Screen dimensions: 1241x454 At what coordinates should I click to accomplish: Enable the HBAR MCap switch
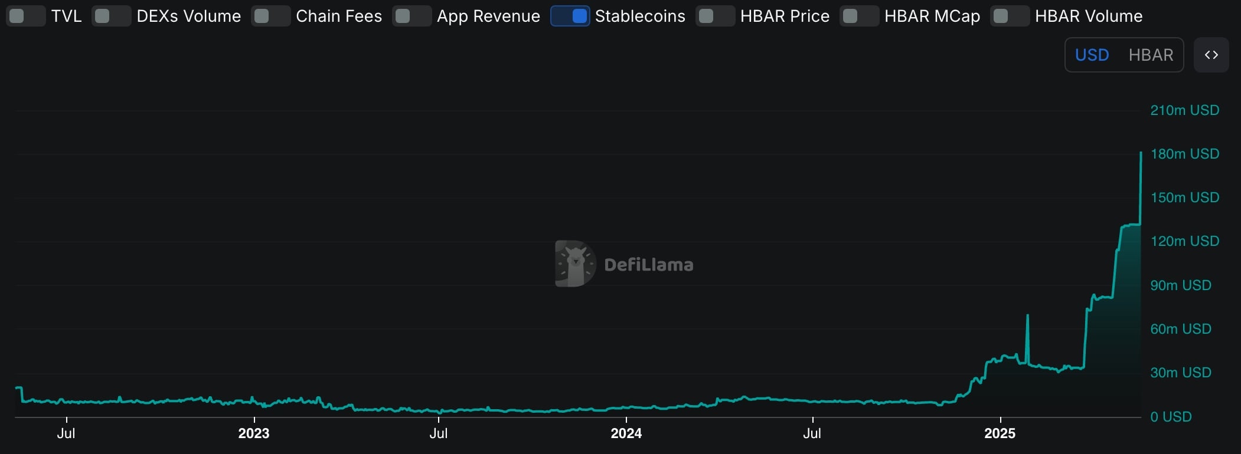(859, 16)
